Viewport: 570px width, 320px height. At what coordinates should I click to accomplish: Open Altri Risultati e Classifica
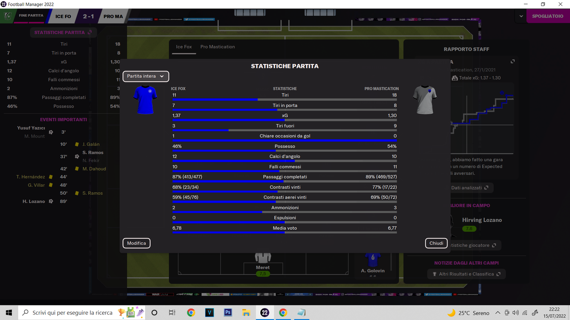pos(466,274)
